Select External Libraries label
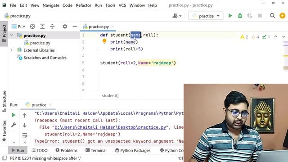Viewport: 288px width, 162px height. click(39, 50)
